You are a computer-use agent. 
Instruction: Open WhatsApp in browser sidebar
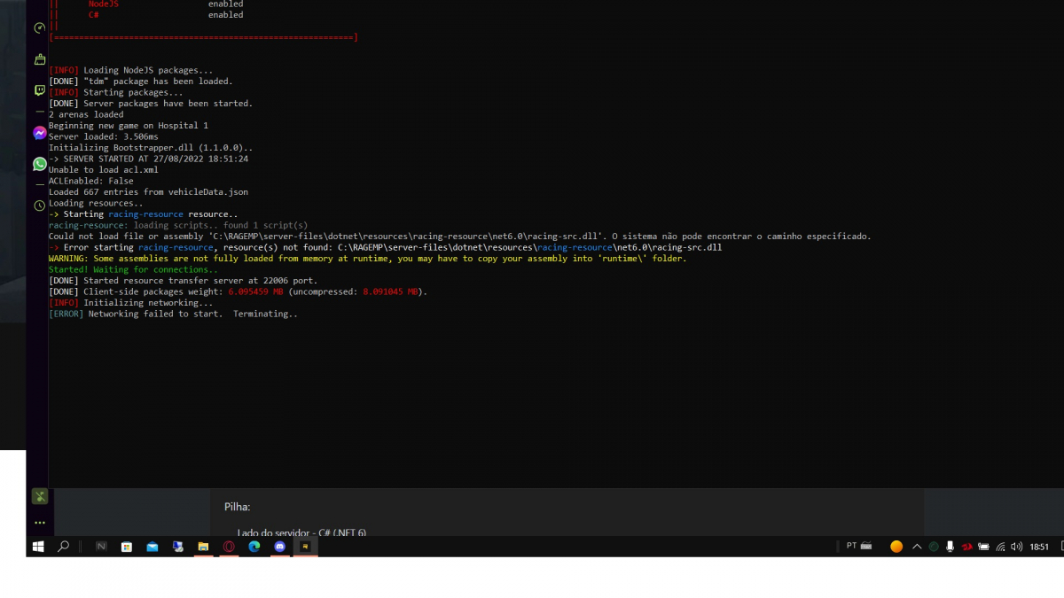tap(39, 164)
